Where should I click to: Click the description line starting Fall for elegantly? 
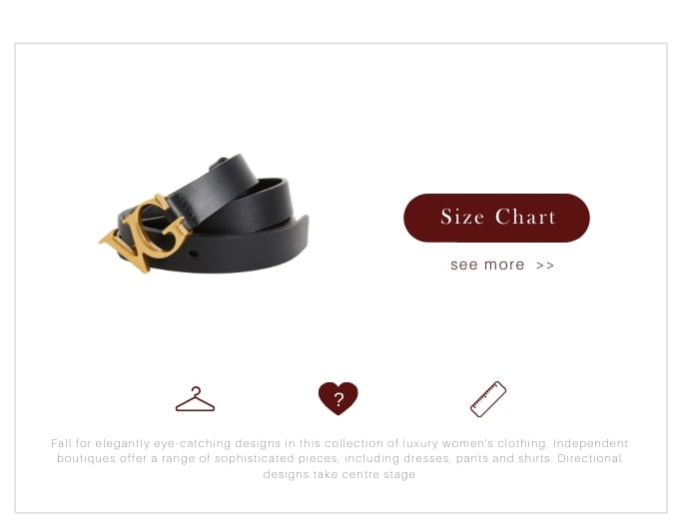click(340, 443)
